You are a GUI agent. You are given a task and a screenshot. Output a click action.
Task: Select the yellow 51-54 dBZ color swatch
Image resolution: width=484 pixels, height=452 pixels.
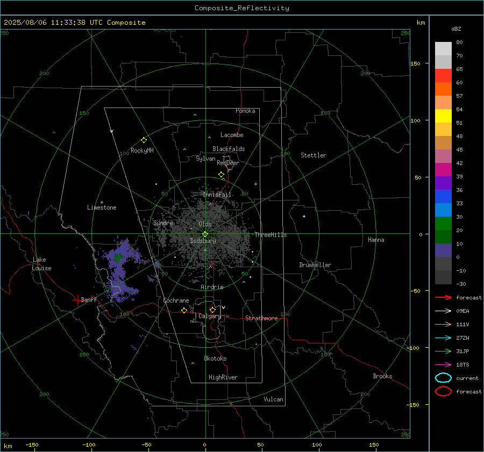coord(443,116)
